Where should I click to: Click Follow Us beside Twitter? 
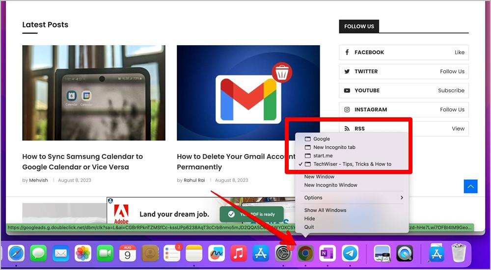pos(452,71)
